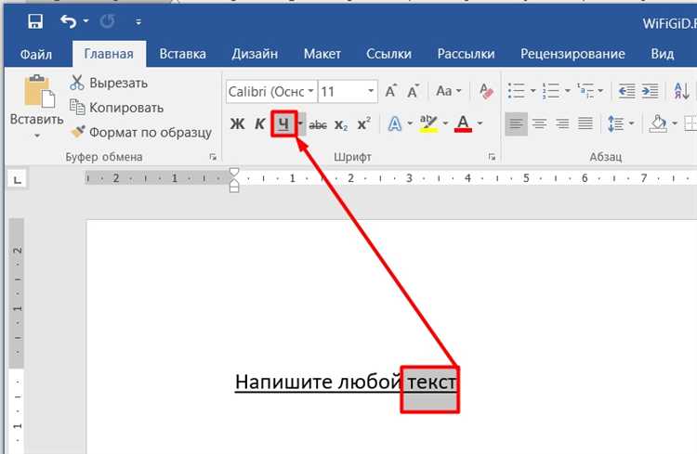Open the Файл tab
697x454 pixels.
coord(36,54)
